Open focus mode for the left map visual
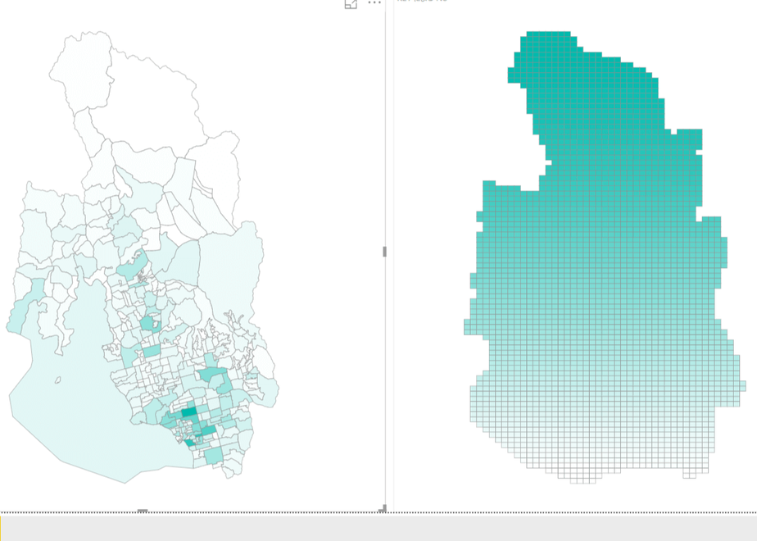Viewport: 757px width, 541px height. (351, 3)
